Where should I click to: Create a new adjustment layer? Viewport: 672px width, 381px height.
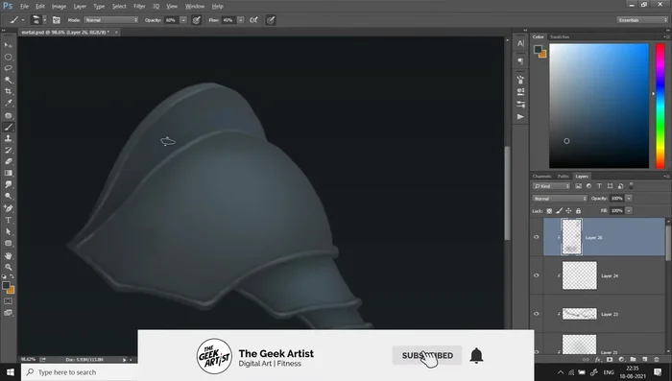coord(621,360)
